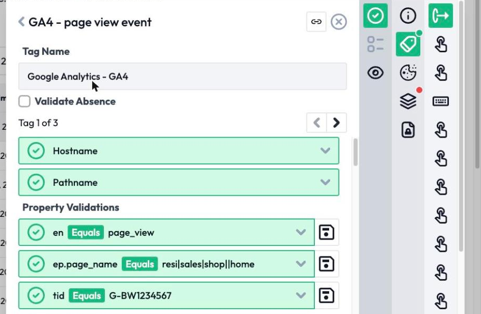Click the page_view value text
The height and width of the screenshot is (314, 481).
click(x=131, y=233)
